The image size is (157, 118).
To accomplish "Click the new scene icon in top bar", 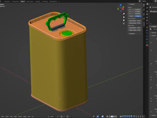I will click(x=156, y=1).
